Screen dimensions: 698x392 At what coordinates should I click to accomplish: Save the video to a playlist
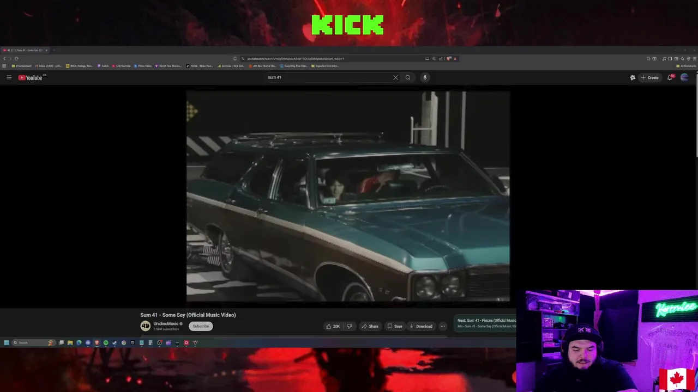click(394, 326)
